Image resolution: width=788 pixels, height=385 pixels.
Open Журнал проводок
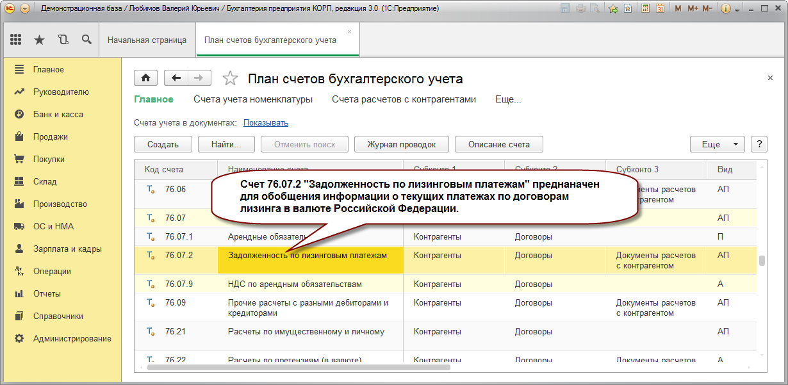click(402, 144)
